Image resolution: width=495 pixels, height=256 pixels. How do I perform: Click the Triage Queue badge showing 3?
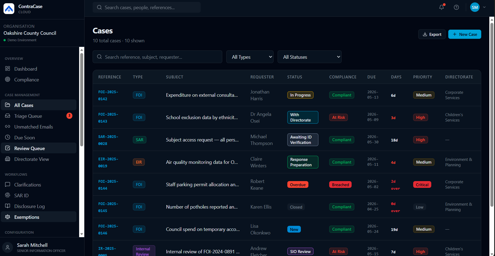coord(69,116)
